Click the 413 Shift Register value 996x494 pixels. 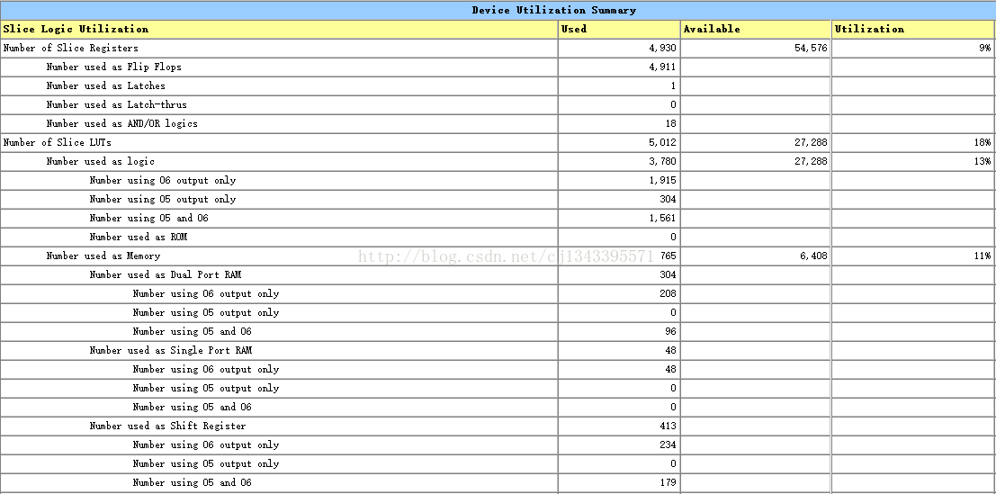[x=668, y=426]
